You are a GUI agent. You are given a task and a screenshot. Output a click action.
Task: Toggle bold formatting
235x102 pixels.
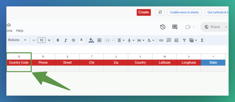pyautogui.click(x=58, y=40)
